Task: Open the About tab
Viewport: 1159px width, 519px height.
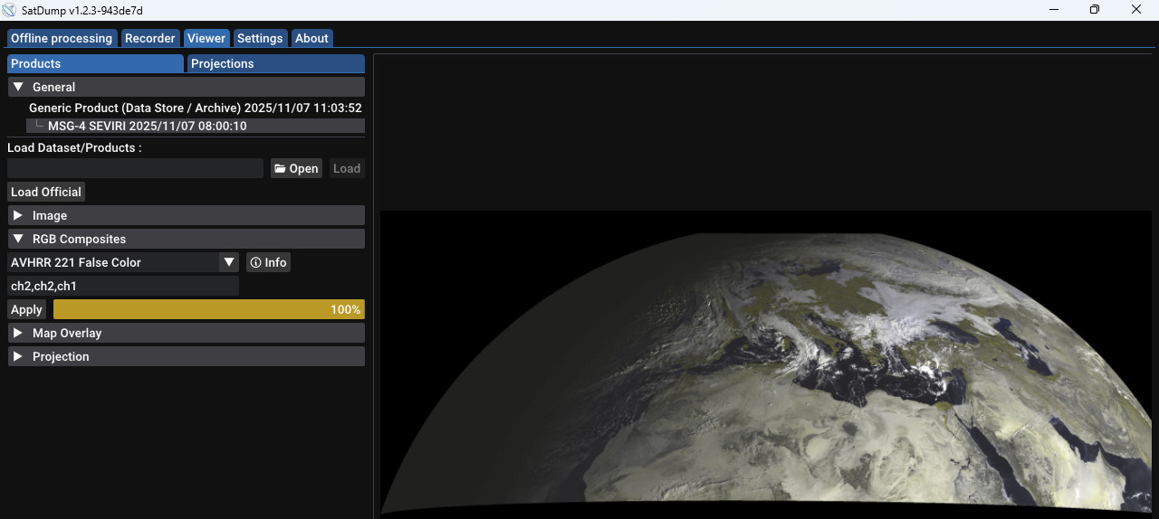Action: [x=311, y=38]
